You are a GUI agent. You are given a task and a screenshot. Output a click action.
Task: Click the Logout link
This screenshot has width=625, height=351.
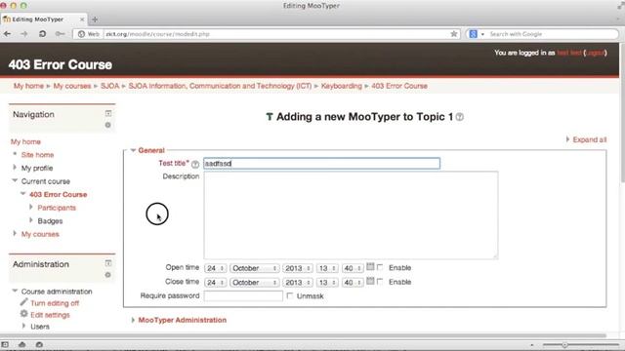pyautogui.click(x=595, y=53)
